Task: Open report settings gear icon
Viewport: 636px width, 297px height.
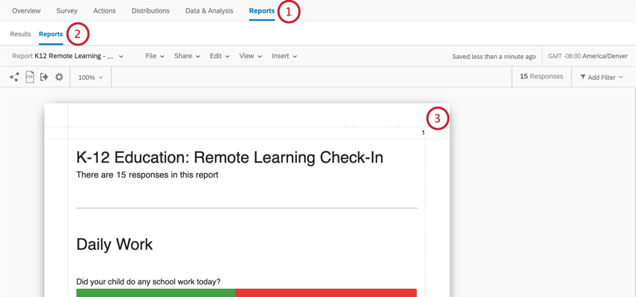Action: (59, 77)
